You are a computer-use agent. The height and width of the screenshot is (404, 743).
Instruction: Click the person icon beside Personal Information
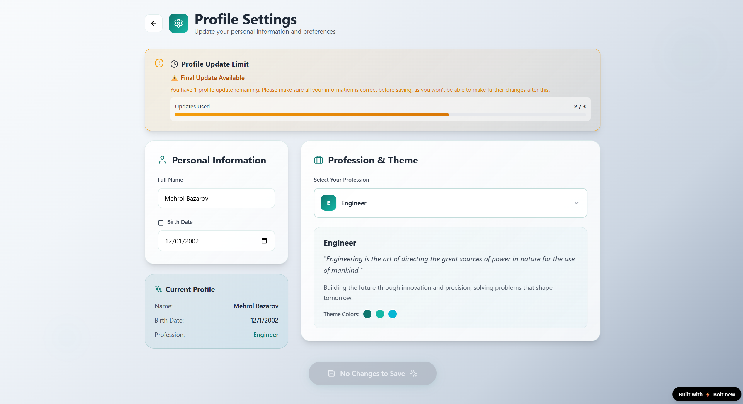click(x=162, y=160)
